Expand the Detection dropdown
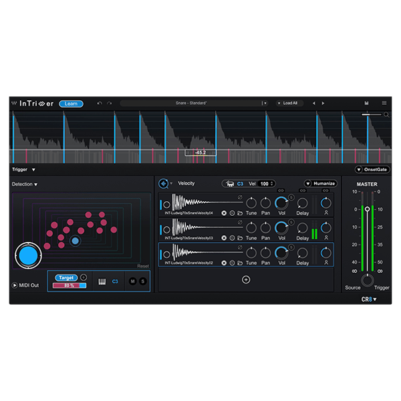This screenshot has height=401, width=401. tap(36, 184)
